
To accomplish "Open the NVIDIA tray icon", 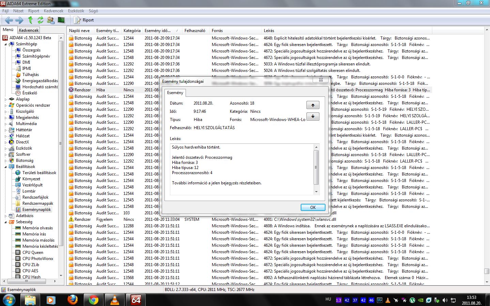I will (421, 300).
